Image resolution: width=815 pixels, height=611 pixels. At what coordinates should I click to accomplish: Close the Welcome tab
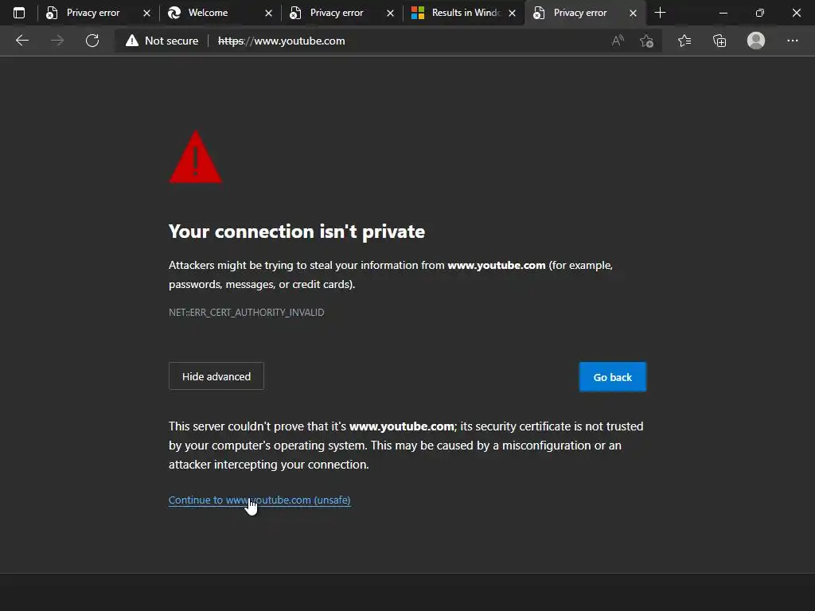click(x=268, y=14)
